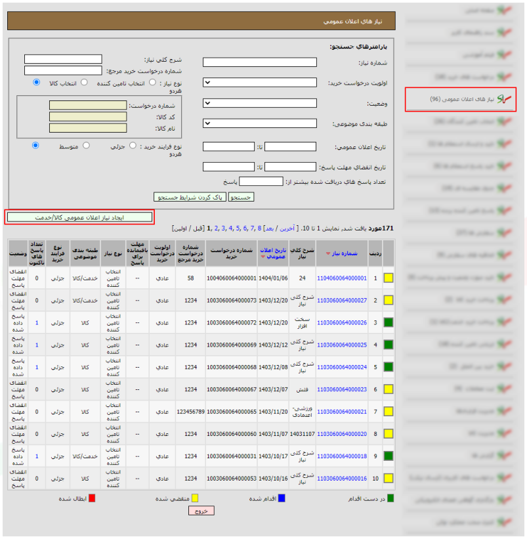The height and width of the screenshot is (539, 527).
Task: Go to results page 2
Action: [x=216, y=228]
